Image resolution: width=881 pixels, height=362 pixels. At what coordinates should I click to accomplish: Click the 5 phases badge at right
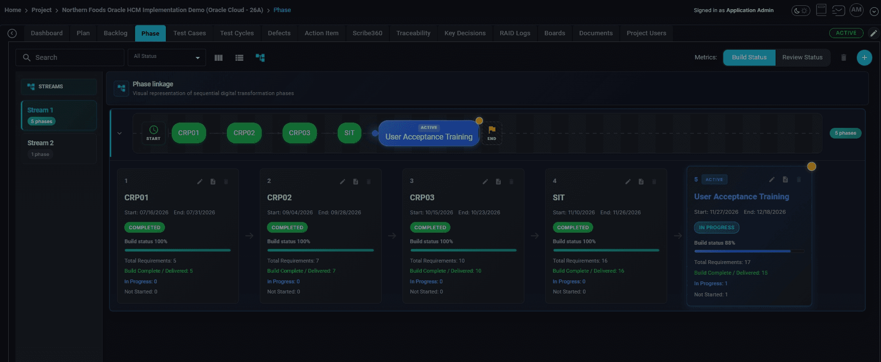846,133
